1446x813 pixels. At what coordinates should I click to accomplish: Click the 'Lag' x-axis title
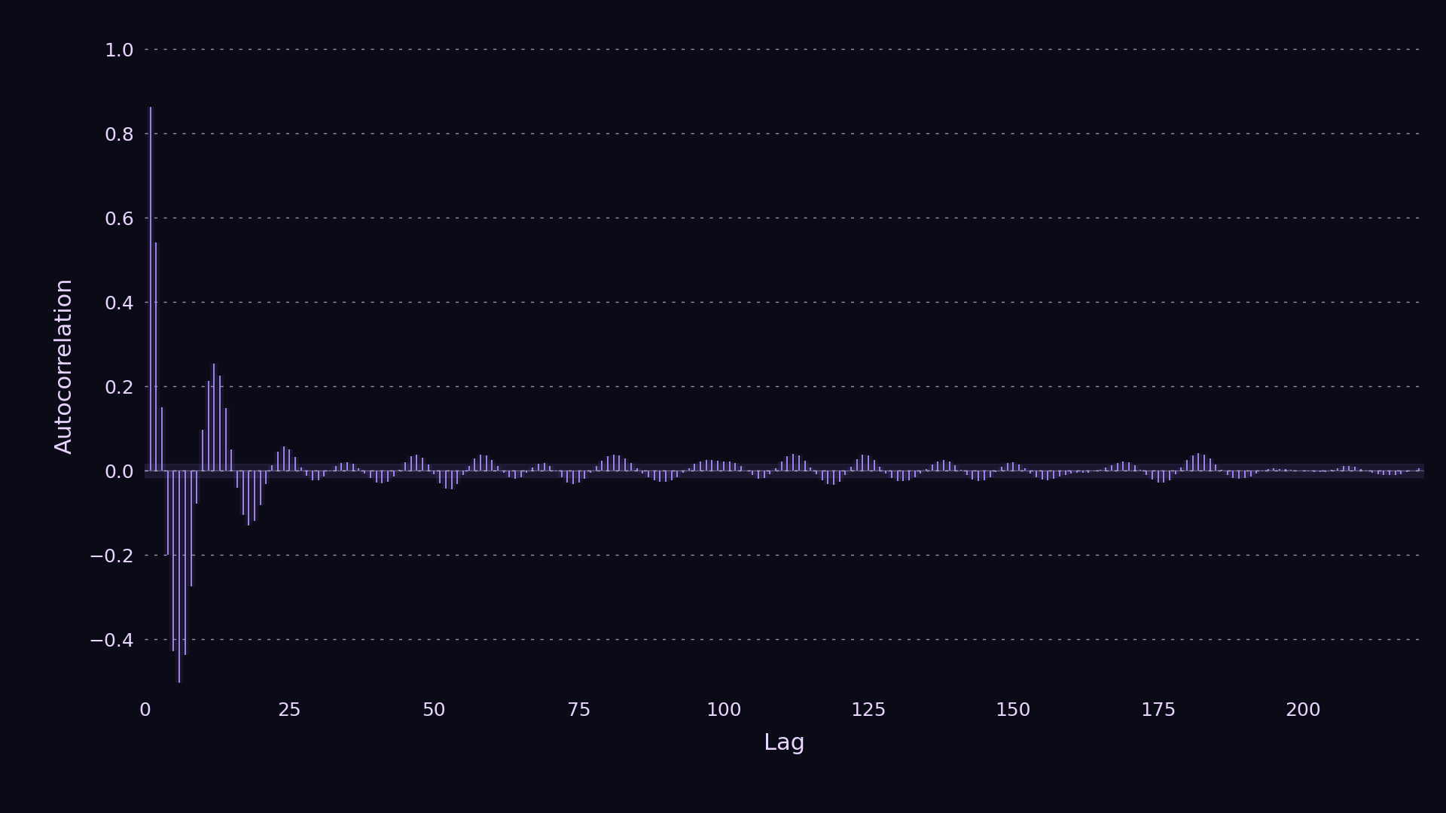click(784, 742)
